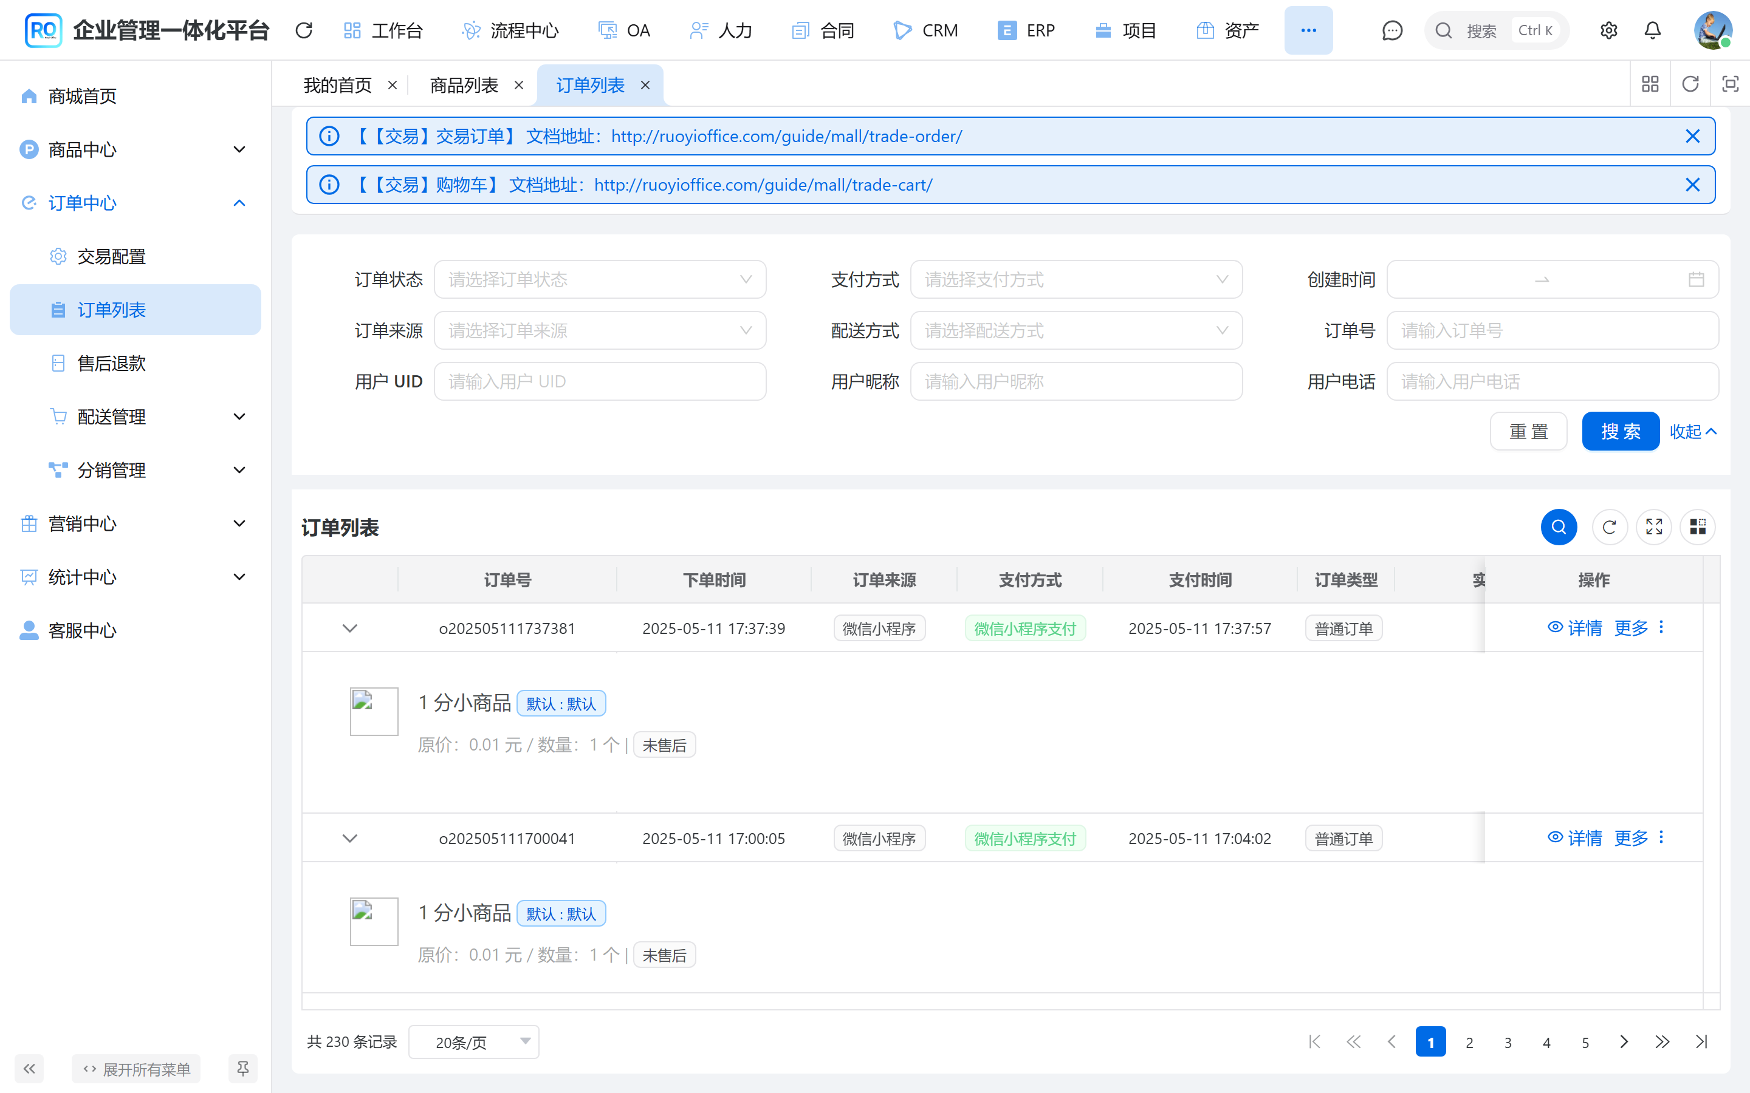Expand the 商品中心 sidebar menu

134,149
